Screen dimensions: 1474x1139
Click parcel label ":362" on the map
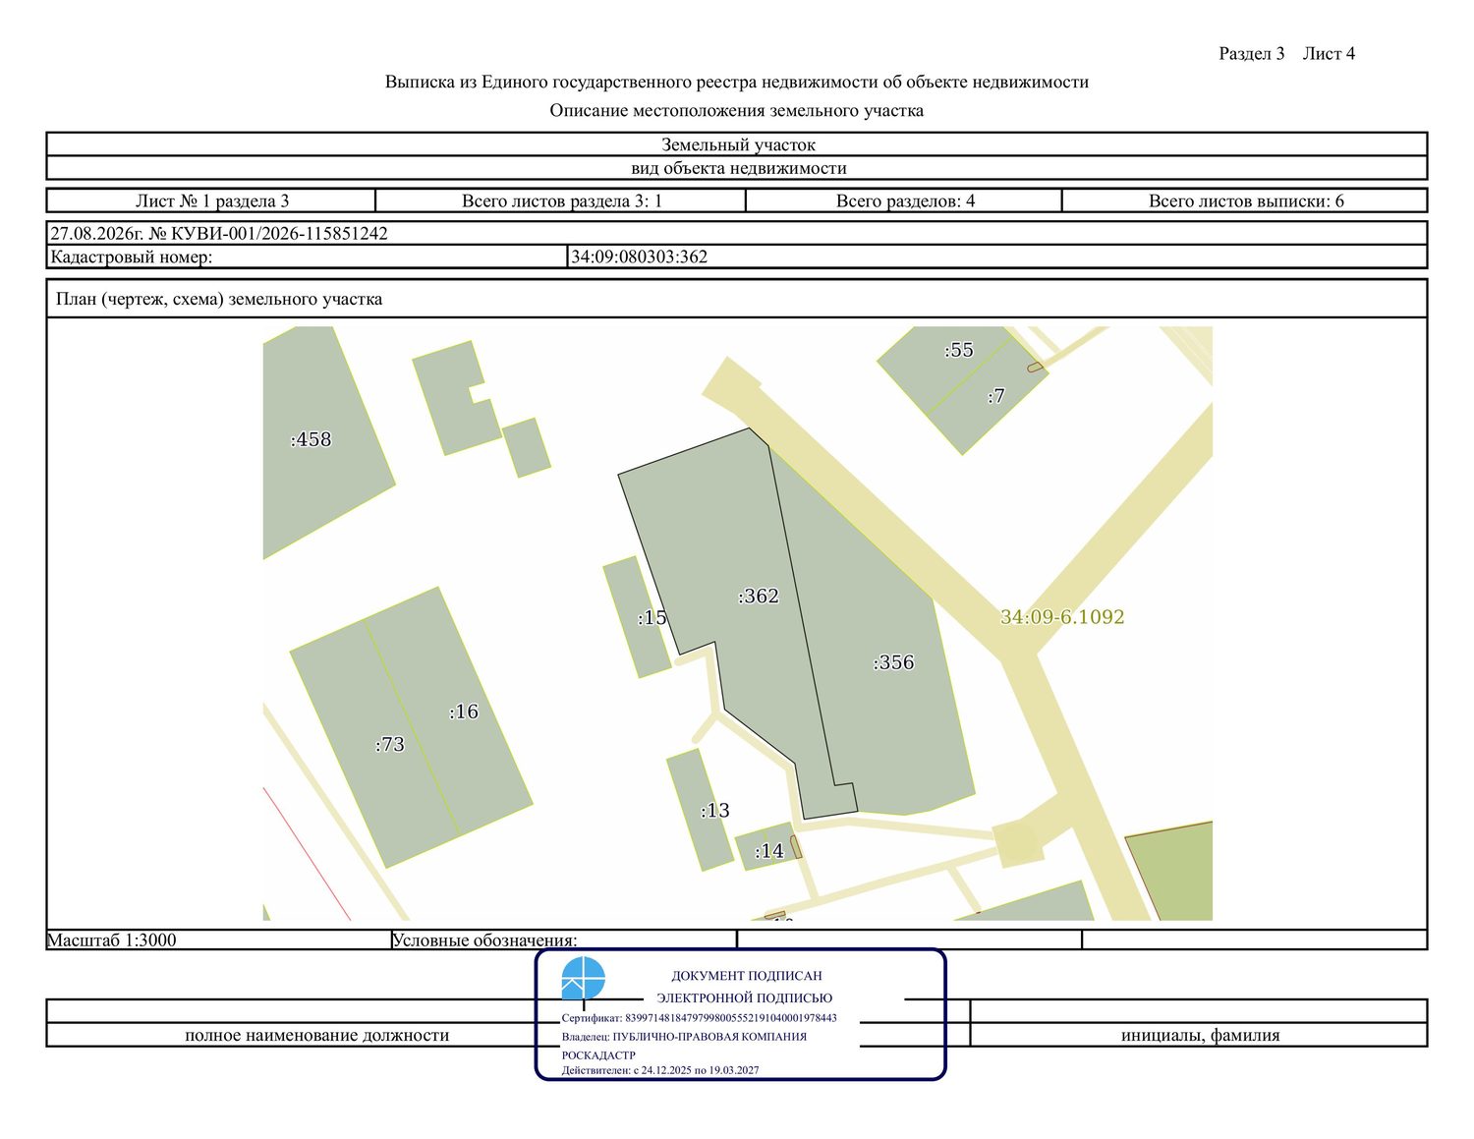pos(758,596)
